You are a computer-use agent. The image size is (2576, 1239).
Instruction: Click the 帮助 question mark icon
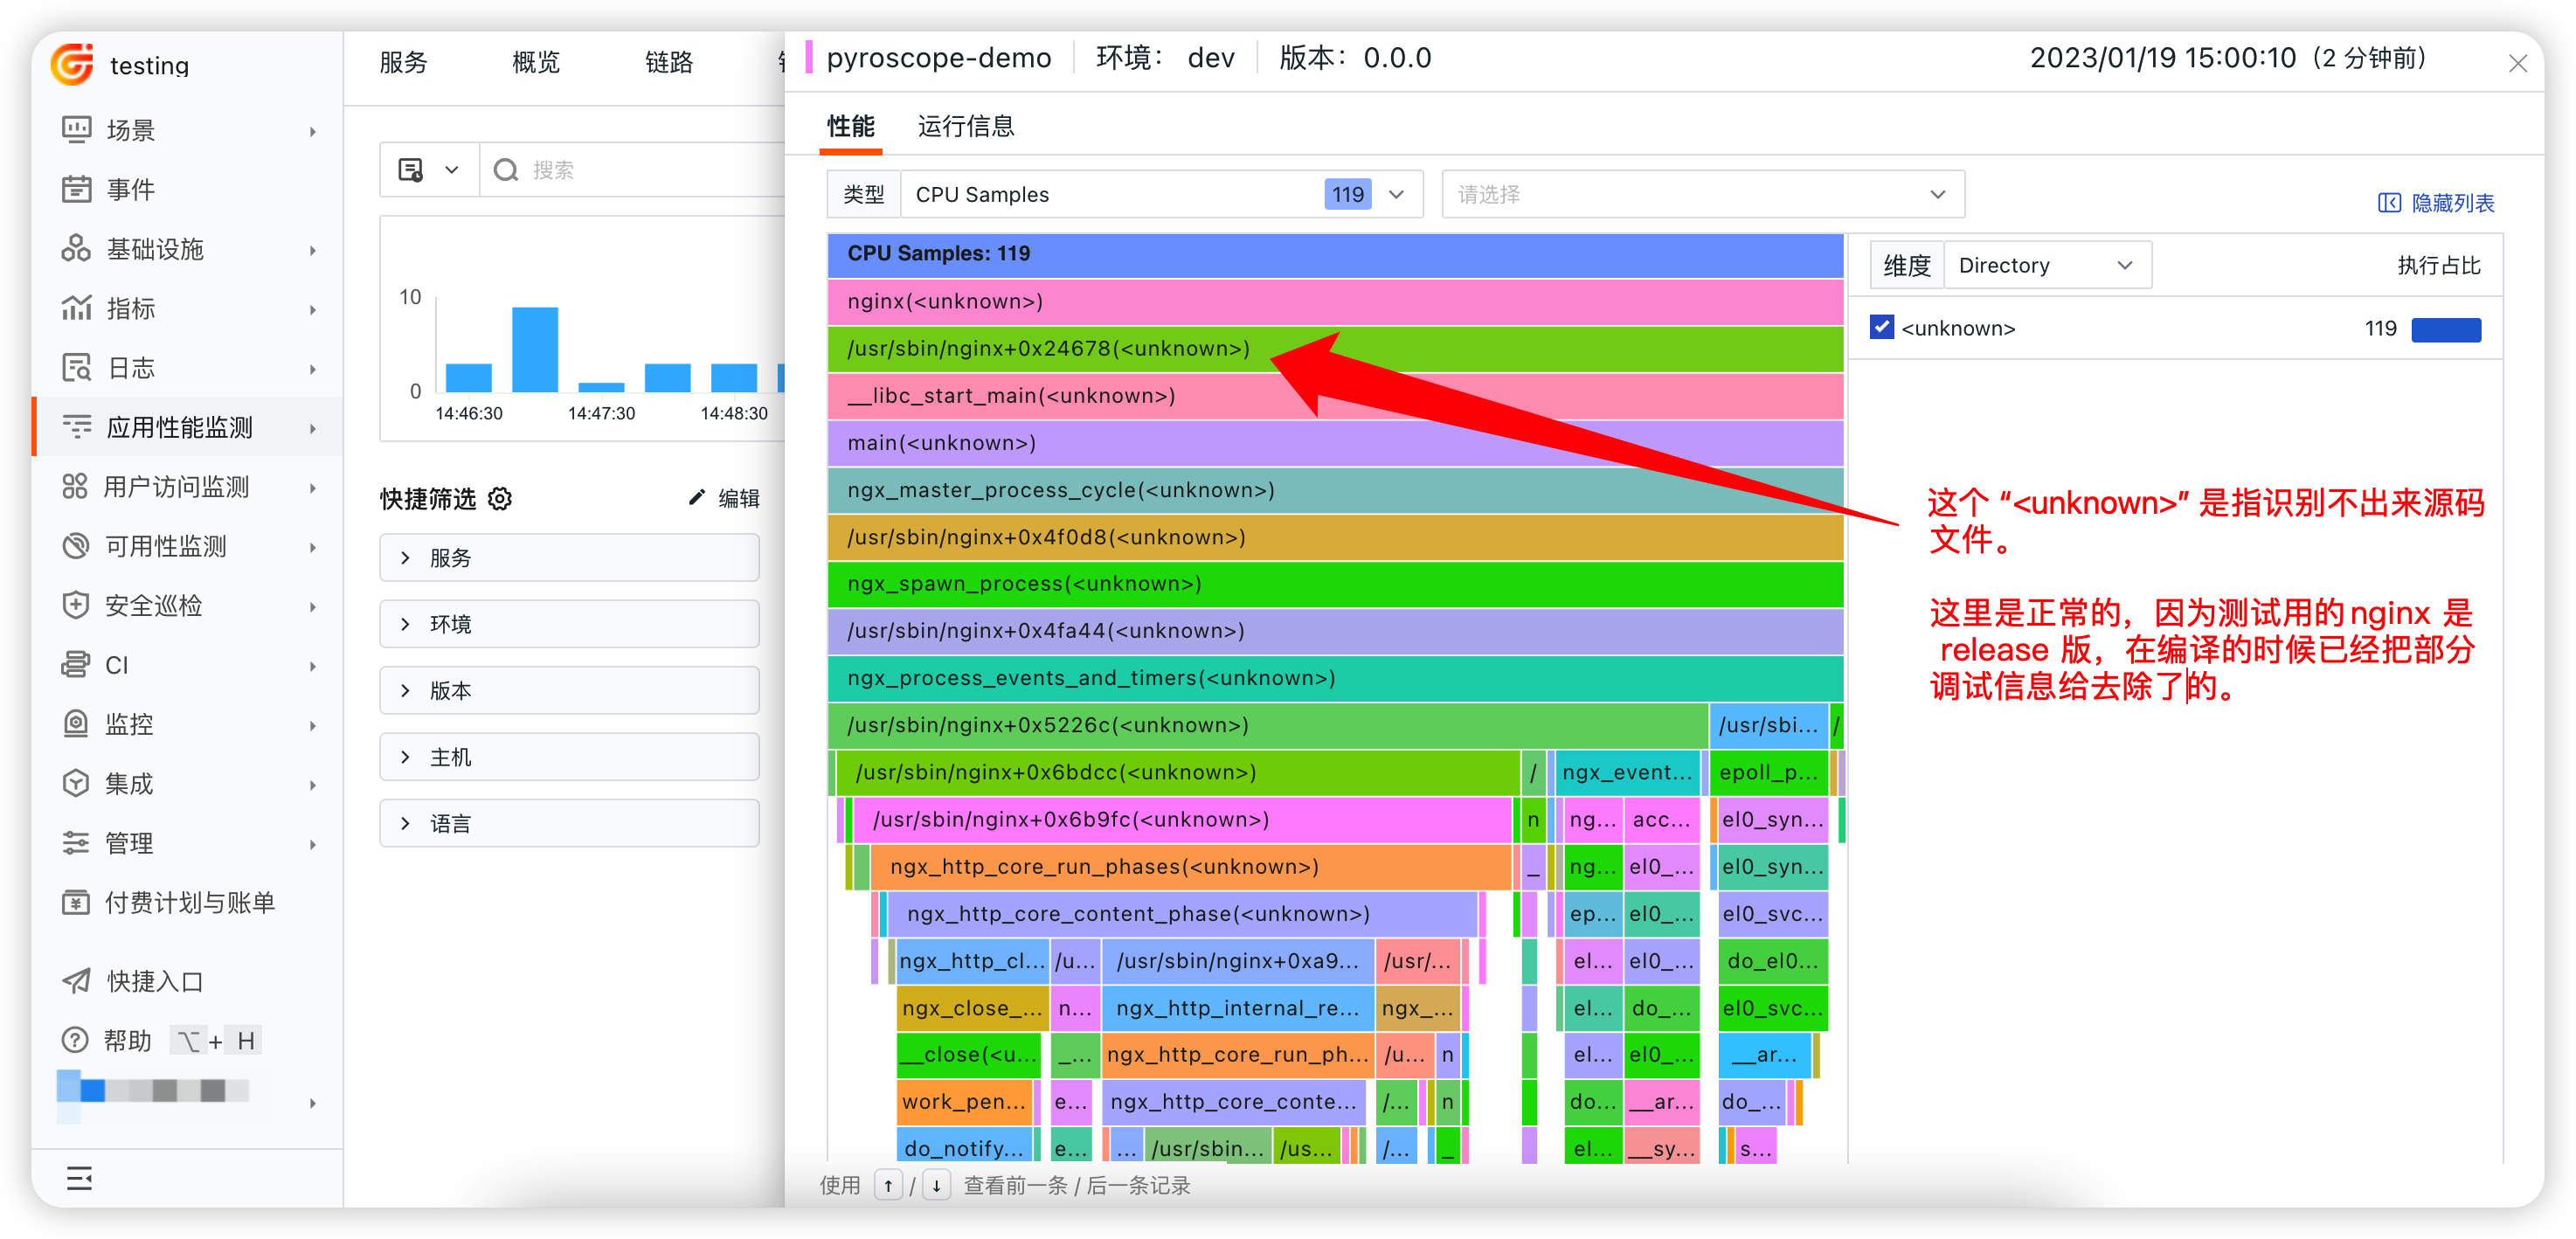point(75,1040)
